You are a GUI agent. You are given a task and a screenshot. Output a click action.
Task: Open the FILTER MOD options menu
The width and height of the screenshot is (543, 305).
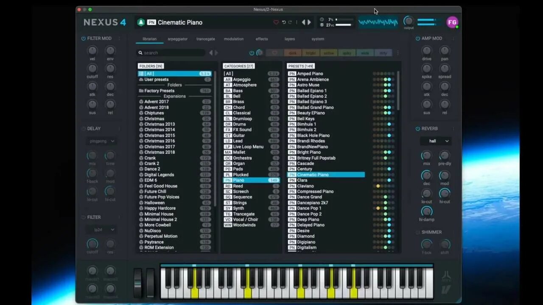119,39
